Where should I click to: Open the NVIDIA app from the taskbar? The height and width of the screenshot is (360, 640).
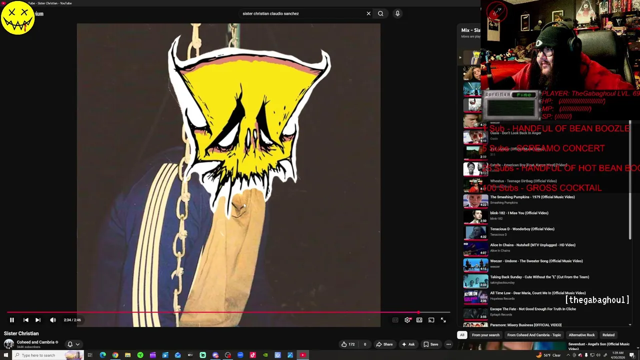tap(265, 355)
